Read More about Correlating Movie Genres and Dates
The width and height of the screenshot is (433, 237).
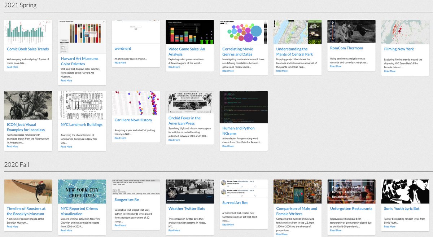click(x=227, y=71)
